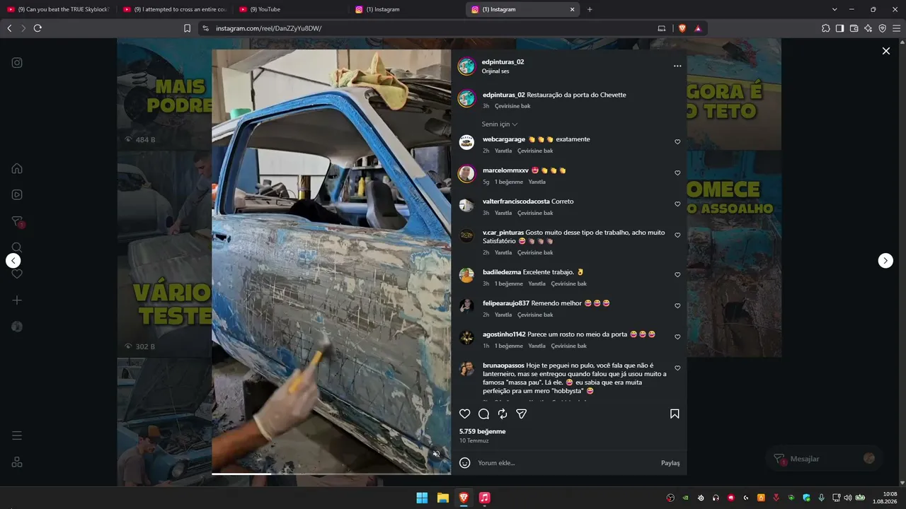Switch to the first '(1) Instagram' tab

pos(406,9)
